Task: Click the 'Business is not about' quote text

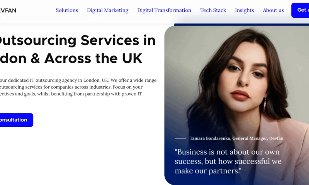Action: click(x=228, y=161)
